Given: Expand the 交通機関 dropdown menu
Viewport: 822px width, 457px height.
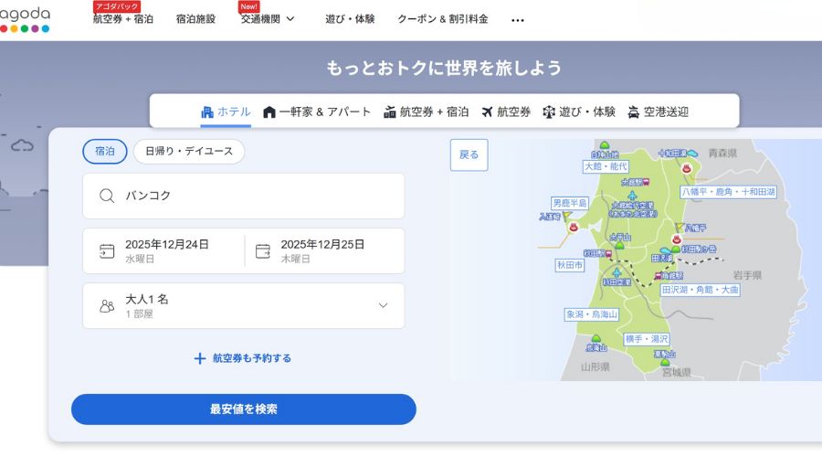Looking at the screenshot, I should [x=268, y=19].
